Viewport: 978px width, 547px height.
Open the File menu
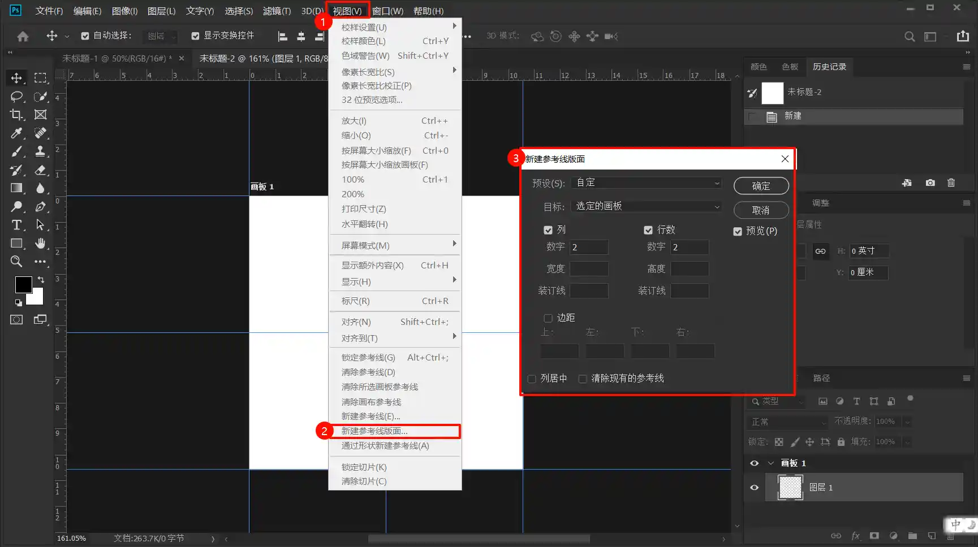pos(49,11)
